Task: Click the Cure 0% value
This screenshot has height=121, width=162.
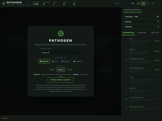Action: coord(133,3)
